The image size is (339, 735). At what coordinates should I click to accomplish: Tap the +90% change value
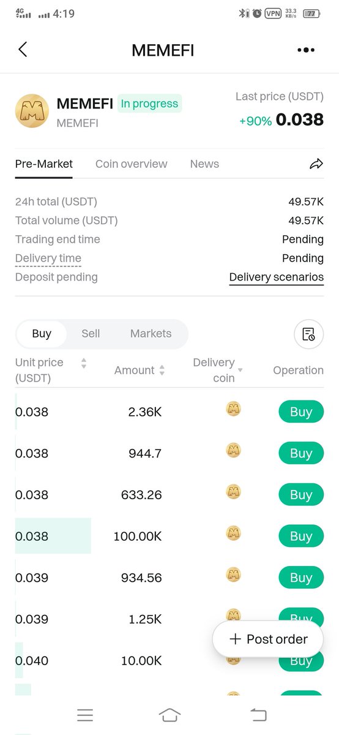(x=255, y=121)
